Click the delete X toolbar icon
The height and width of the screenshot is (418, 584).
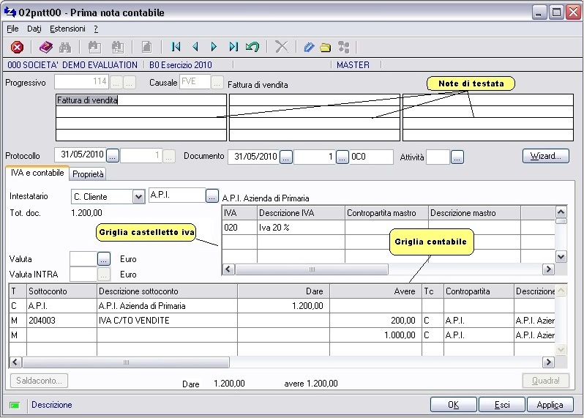(x=282, y=47)
